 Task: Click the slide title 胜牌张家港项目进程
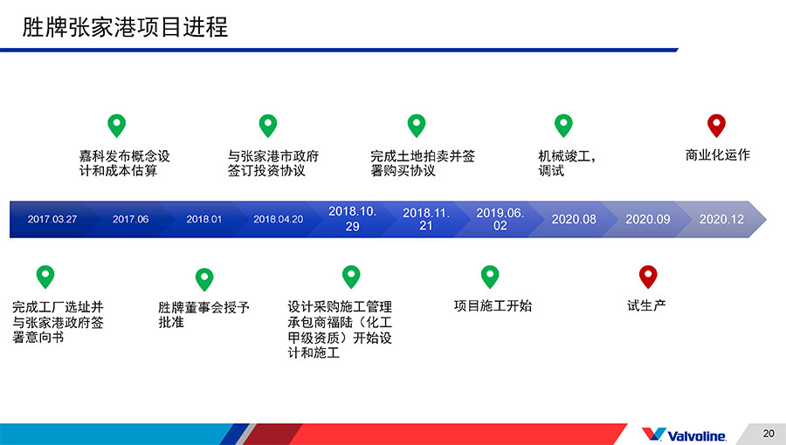(x=125, y=27)
